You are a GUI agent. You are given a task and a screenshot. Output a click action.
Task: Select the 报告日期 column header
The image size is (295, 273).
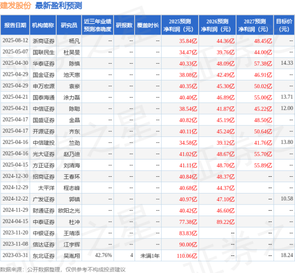(15, 25)
